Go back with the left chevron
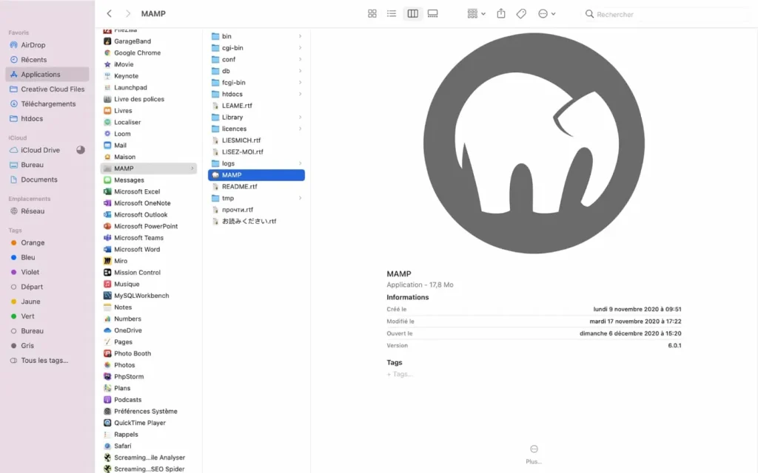Image resolution: width=758 pixels, height=473 pixels. [x=110, y=13]
